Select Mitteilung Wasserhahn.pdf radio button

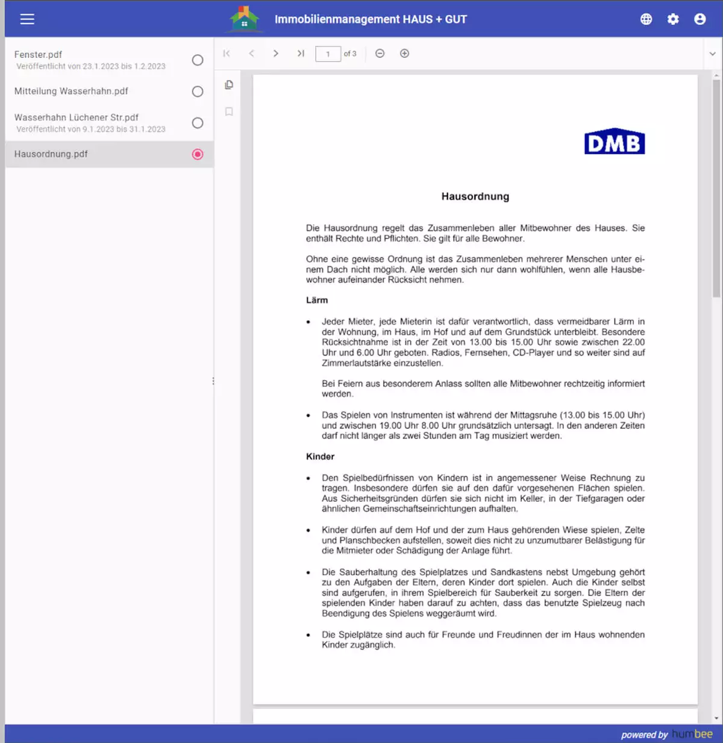[197, 92]
